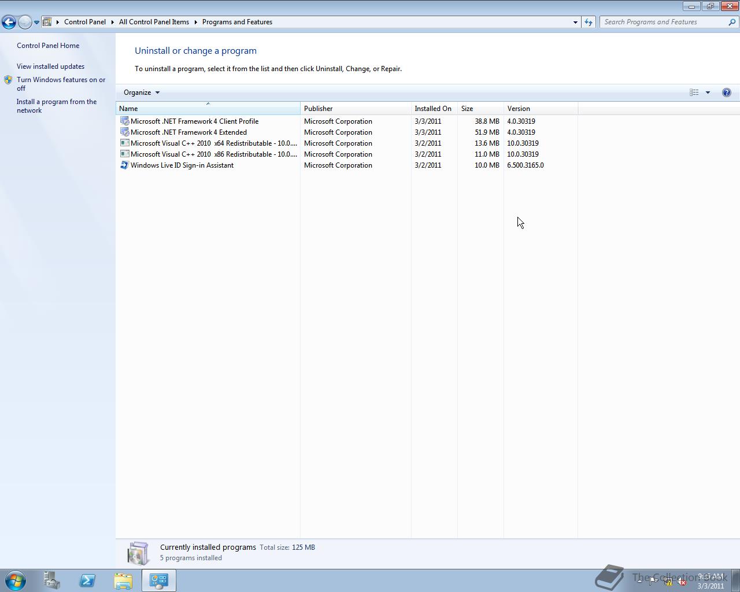The width and height of the screenshot is (740, 592).
Task: Click the taskbar clock showing 3/3/2011
Action: 711,581
